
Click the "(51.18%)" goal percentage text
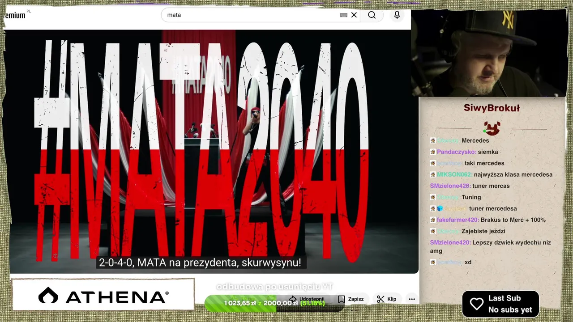pos(312,303)
